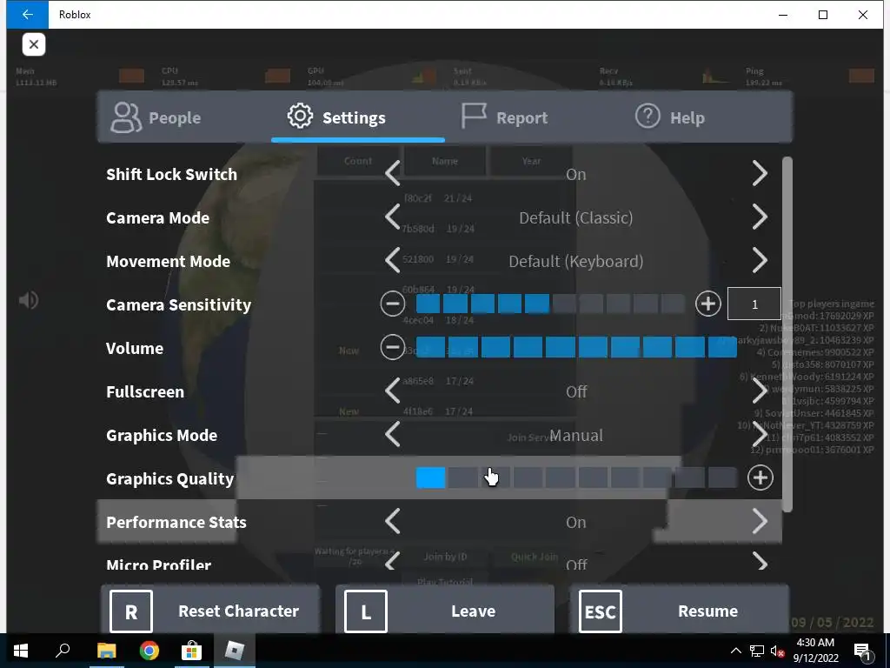Screen dimensions: 890x668
Task: Click the Resume button
Action: click(x=680, y=611)
